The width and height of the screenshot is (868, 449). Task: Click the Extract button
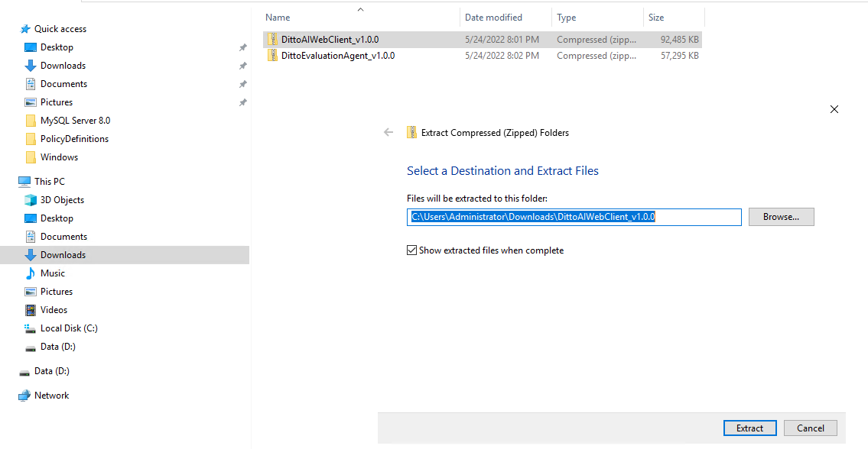[749, 428]
